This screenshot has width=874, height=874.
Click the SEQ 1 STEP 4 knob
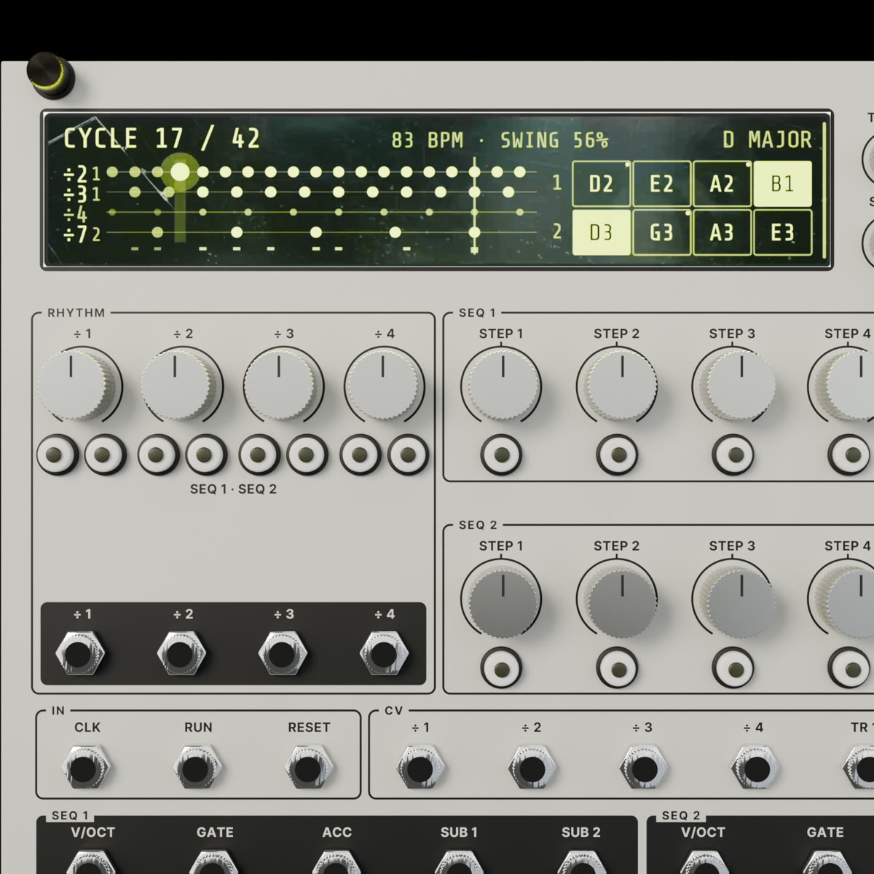[x=845, y=385]
